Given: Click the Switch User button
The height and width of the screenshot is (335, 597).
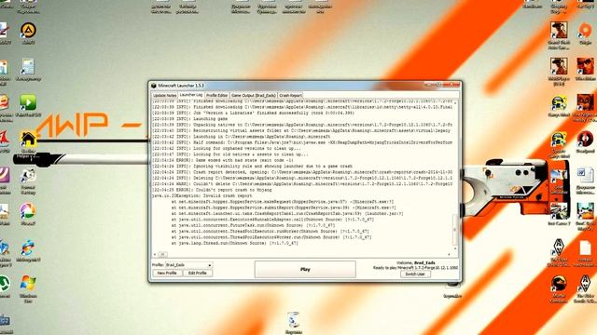Looking at the screenshot, I should point(415,274).
